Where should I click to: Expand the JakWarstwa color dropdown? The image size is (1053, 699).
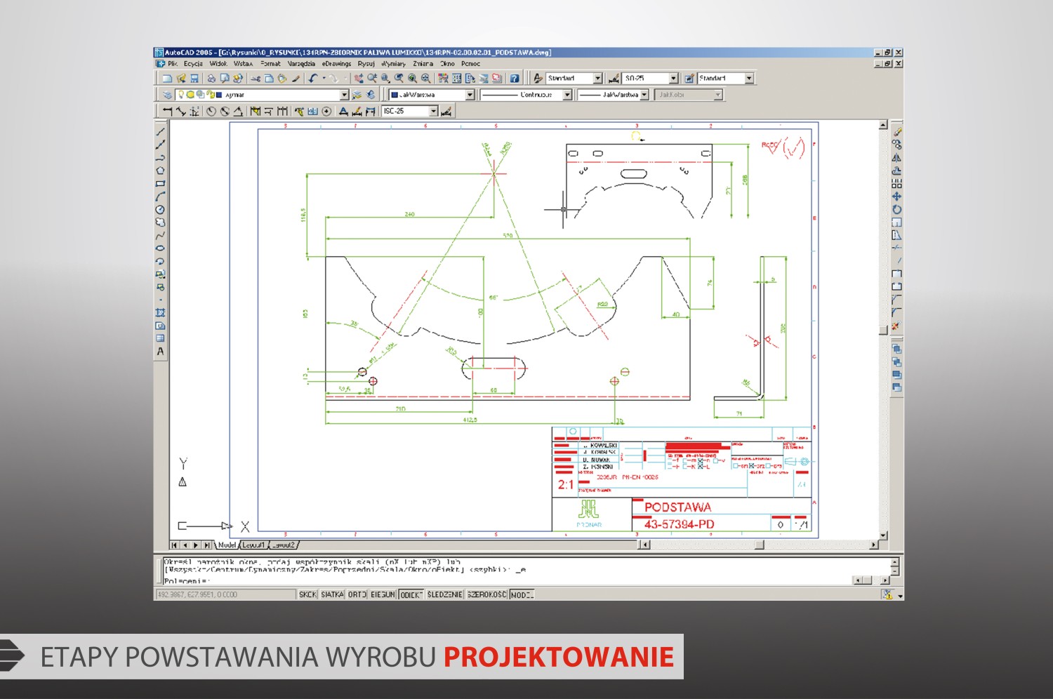pyautogui.click(x=470, y=95)
